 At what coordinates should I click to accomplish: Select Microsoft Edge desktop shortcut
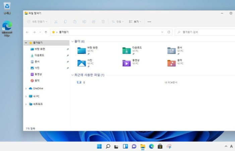(7, 29)
